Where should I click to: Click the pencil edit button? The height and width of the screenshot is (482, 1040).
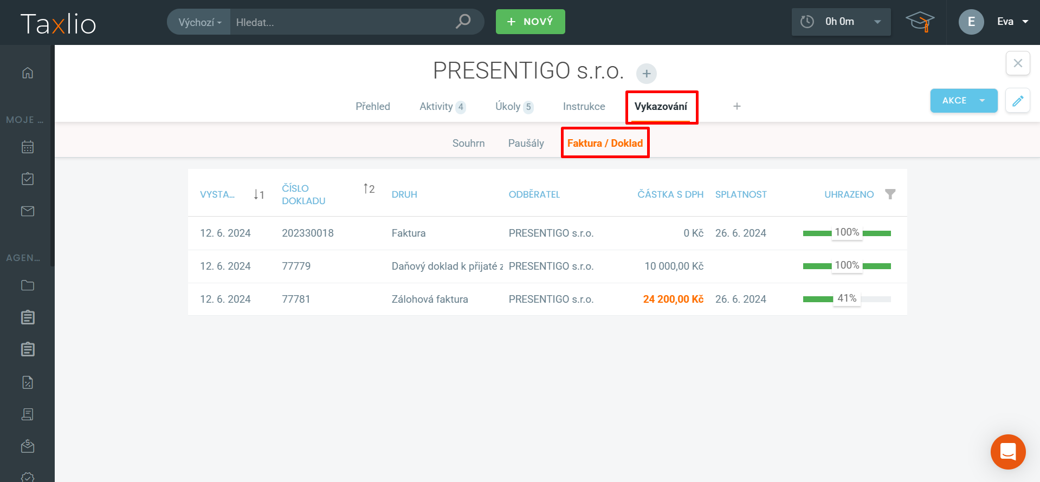click(x=1018, y=101)
